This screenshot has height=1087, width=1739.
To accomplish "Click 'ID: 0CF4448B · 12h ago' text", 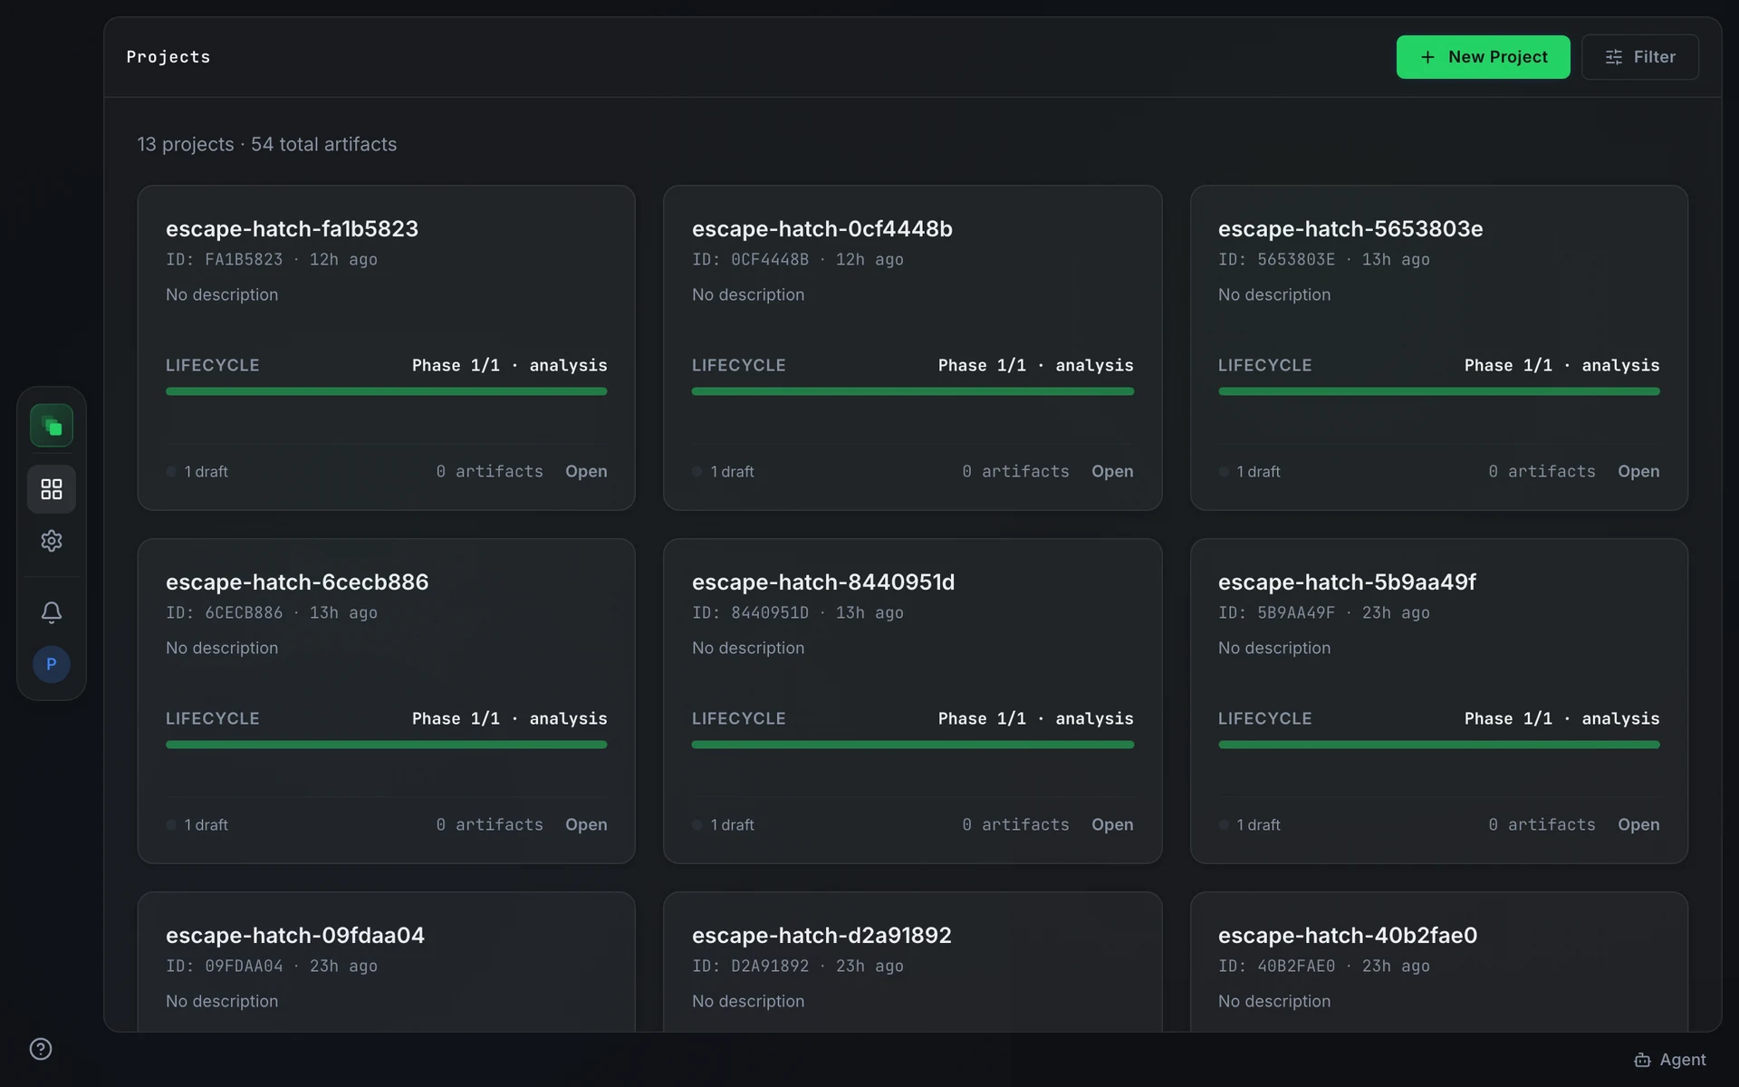I will click(798, 259).
